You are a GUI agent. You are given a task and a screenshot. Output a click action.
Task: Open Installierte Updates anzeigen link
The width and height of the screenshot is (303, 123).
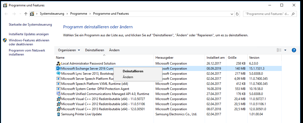(29, 34)
